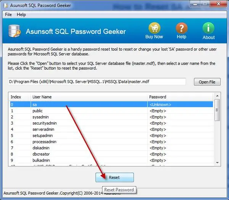Click the Index column header
Viewport: 229px width, 200px height.
click(x=20, y=97)
